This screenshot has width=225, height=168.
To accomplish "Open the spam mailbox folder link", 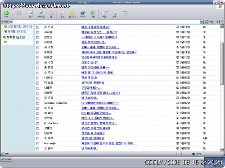I will [14, 26].
